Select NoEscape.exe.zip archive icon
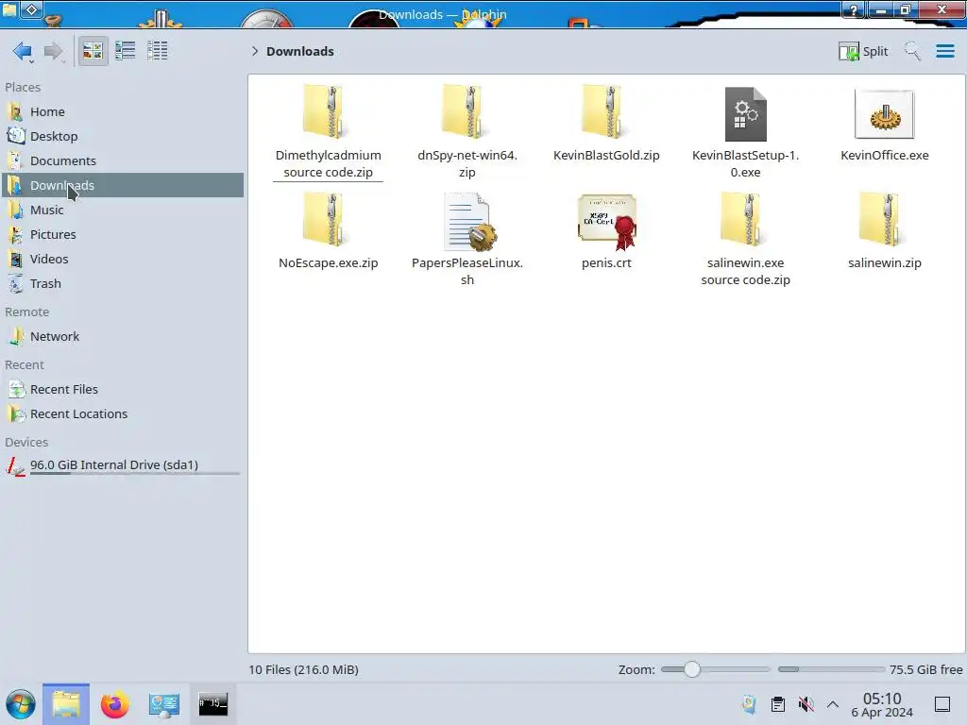The image size is (967, 725). pos(328,220)
